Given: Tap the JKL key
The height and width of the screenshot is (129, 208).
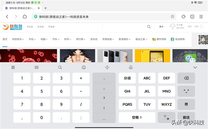Looking at the screenshot, I should [147, 91].
